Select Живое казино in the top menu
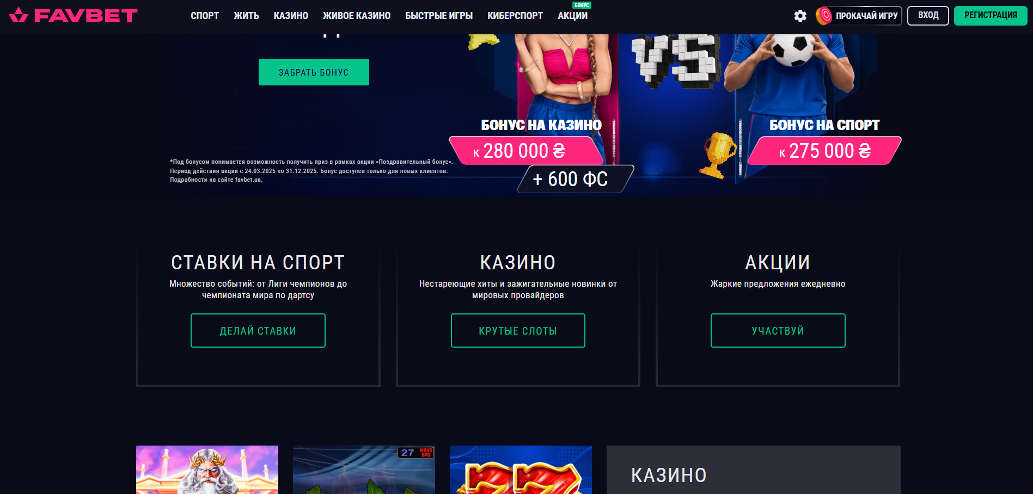This screenshot has height=494, width=1033. (357, 16)
